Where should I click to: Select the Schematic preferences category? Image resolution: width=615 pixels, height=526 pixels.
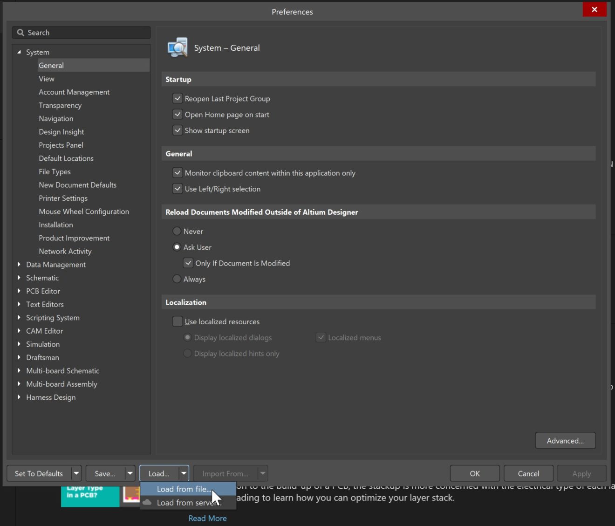[42, 278]
